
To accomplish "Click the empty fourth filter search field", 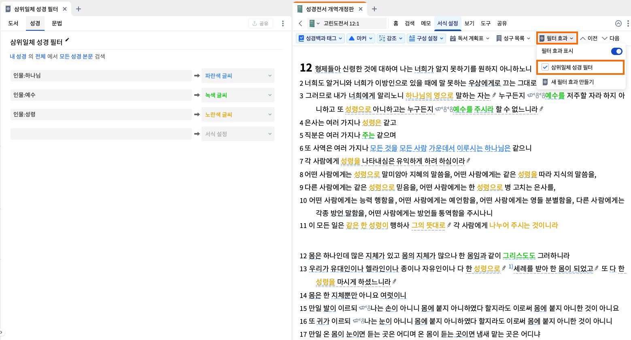I will tap(101, 134).
